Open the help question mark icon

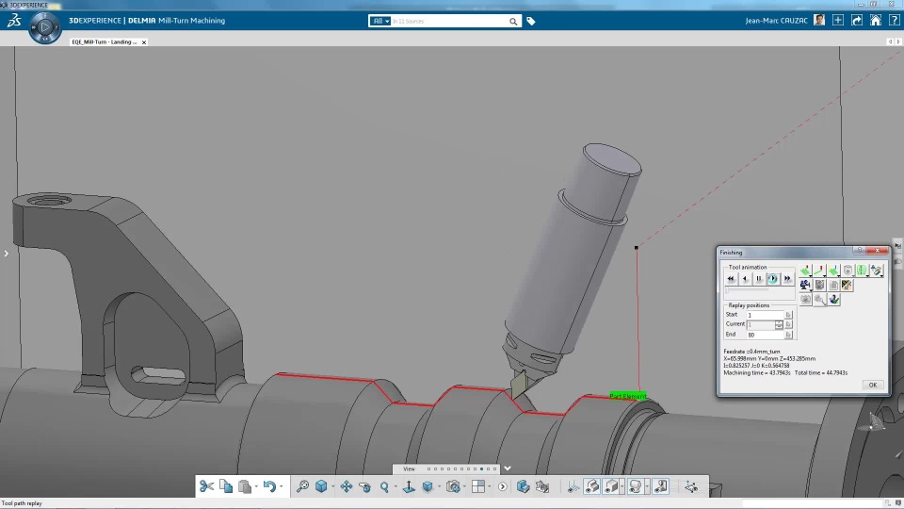point(894,20)
